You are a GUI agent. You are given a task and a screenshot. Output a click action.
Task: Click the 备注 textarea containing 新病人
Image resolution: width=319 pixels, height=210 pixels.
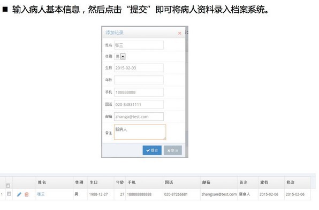140,132
